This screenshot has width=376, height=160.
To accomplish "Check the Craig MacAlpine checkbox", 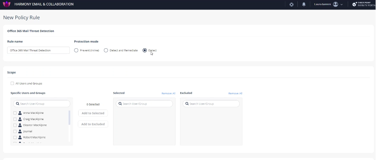I will pos(15,119).
